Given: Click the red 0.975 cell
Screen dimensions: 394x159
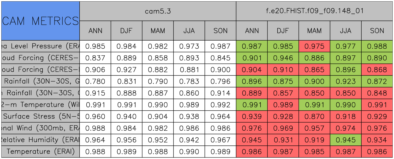Looking at the screenshot, I should [314, 46].
